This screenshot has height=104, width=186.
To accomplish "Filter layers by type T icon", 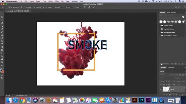I will click(x=177, y=75).
